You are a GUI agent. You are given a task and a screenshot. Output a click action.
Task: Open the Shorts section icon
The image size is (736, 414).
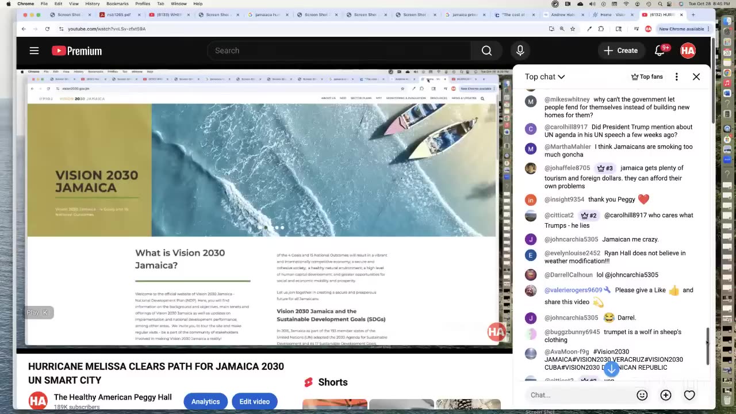pyautogui.click(x=308, y=382)
